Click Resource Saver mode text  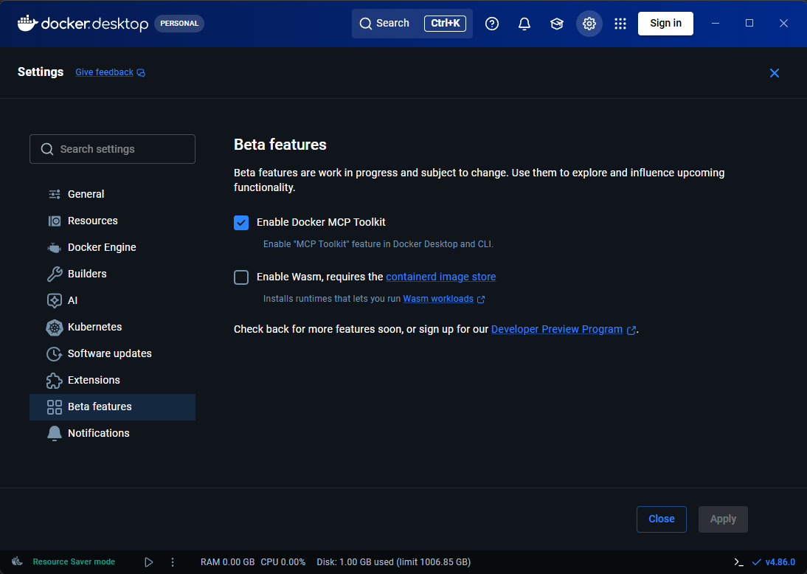coord(74,561)
